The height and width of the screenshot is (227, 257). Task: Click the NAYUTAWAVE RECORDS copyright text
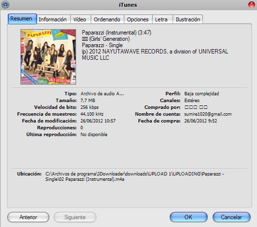155,54
